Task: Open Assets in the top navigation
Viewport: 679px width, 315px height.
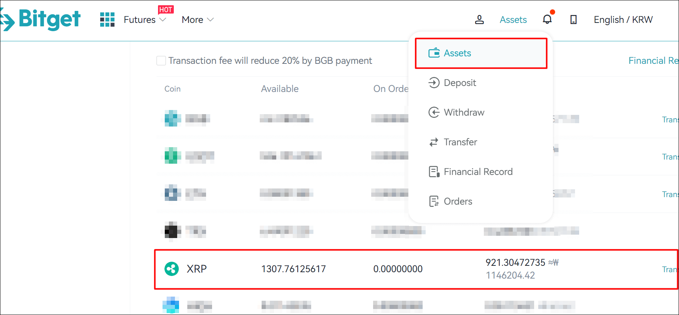Action: pos(513,20)
